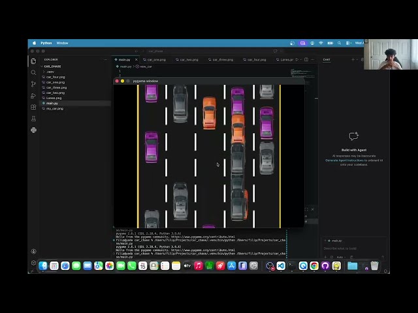Switch to the main.py tab
The height and width of the screenshot is (313, 418).
124,59
